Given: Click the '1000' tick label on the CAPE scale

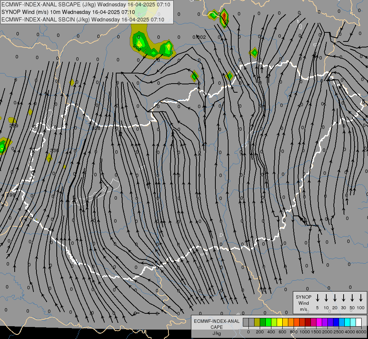Looking at the screenshot, I should click(x=304, y=332).
